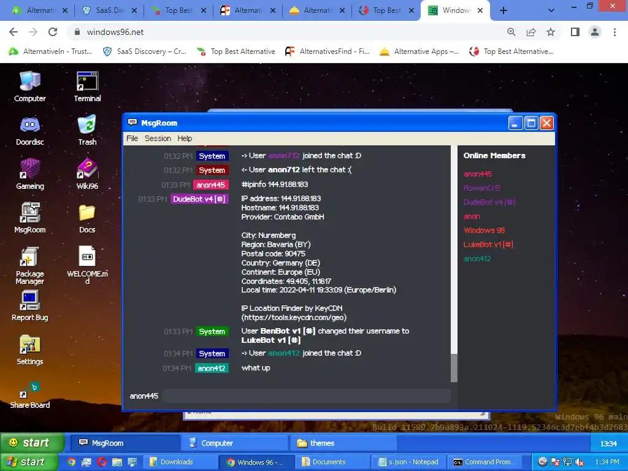Viewport: 628px width, 471px height.
Task: Click the host Windows XP start button
Action: [28, 462]
